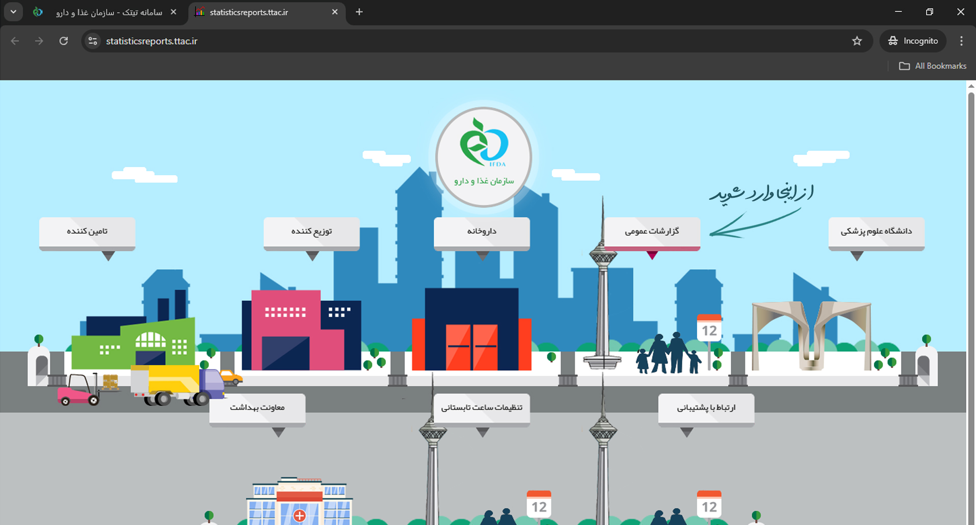Expand the tab search dropdown arrow
Viewport: 976px width, 525px height.
coord(13,12)
